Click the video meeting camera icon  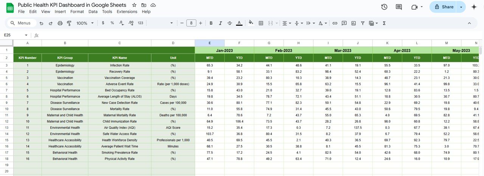coord(414,7)
